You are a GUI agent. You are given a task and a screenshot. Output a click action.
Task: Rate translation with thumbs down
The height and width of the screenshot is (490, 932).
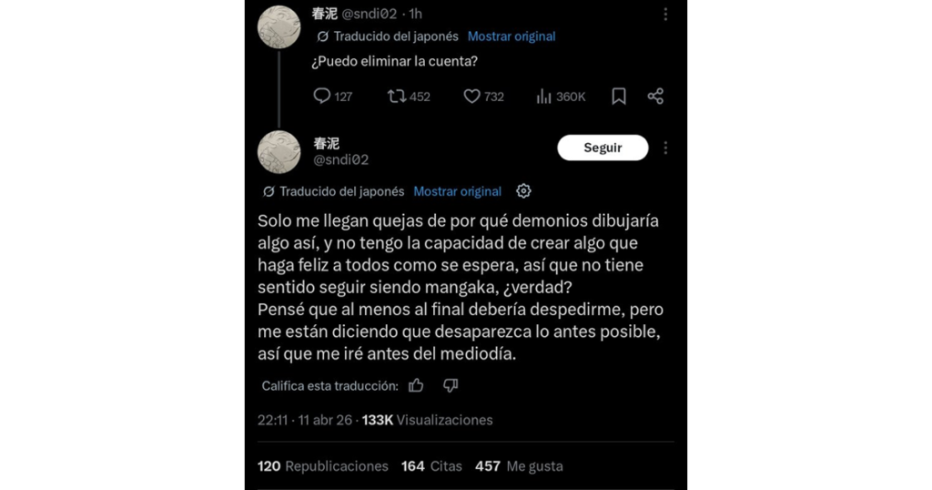coord(450,385)
